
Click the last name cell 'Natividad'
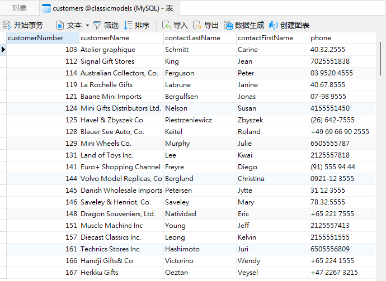coord(200,213)
